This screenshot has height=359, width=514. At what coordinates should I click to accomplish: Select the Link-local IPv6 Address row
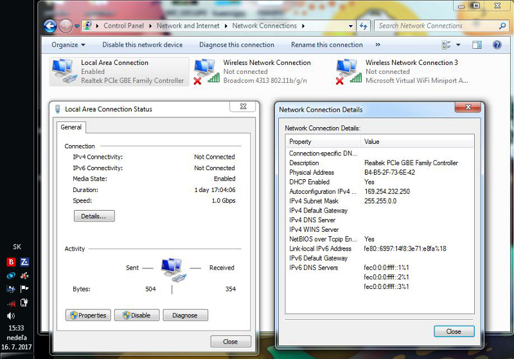[x=380, y=249]
